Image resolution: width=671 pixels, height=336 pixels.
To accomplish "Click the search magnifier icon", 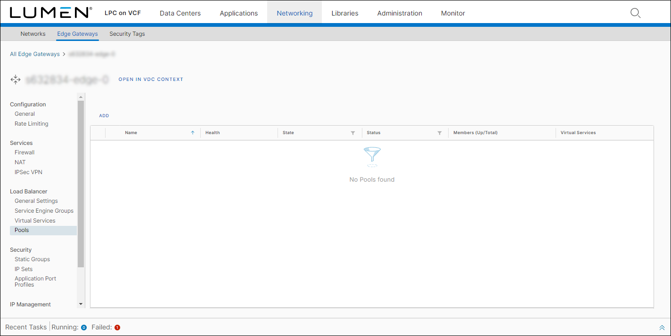I will [635, 13].
